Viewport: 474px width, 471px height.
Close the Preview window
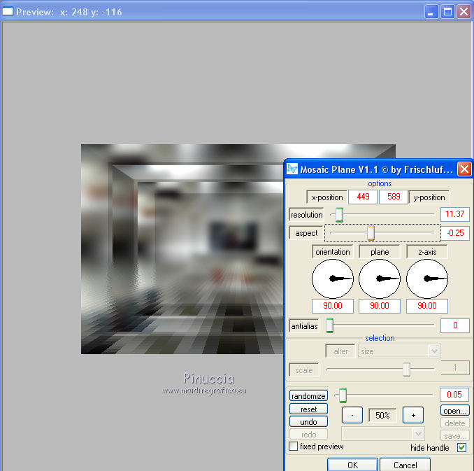464,12
